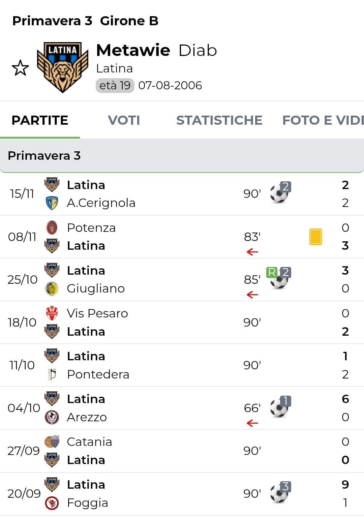
Task: Click the Foggia team crest
Action: pos(52,503)
